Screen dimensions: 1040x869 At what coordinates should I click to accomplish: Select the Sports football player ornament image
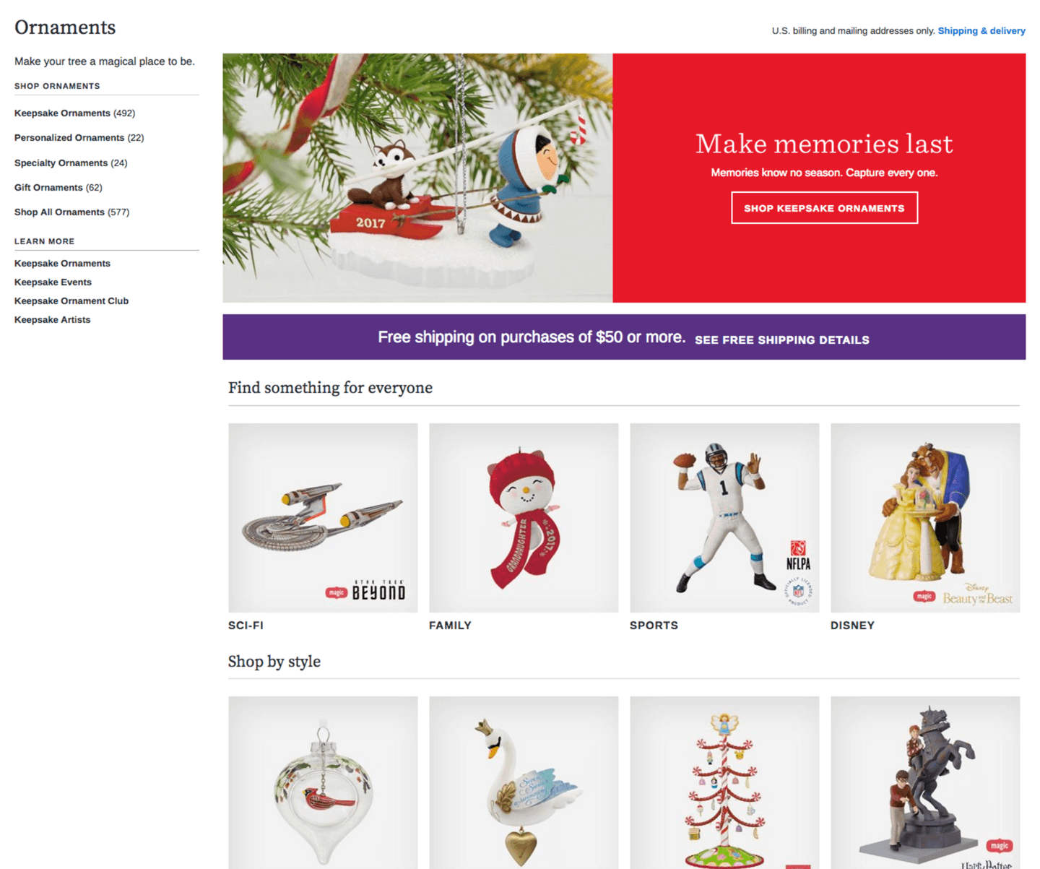point(724,517)
